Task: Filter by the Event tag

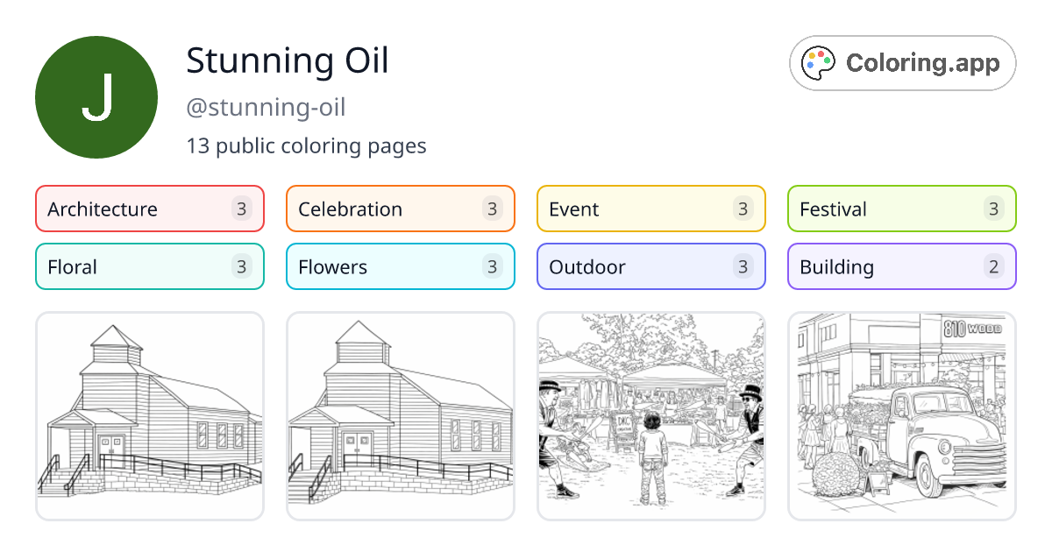Action: pos(651,209)
